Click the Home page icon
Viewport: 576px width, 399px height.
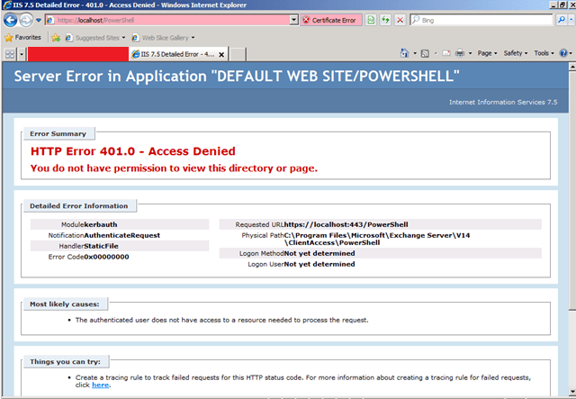pyautogui.click(x=404, y=53)
